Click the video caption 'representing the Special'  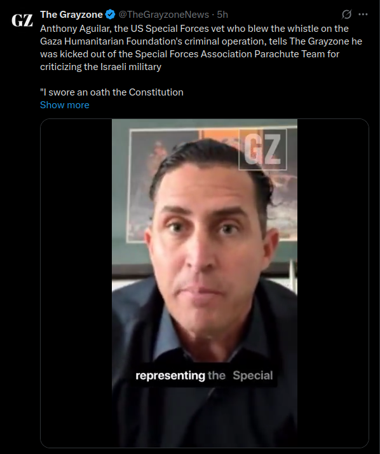(x=204, y=375)
